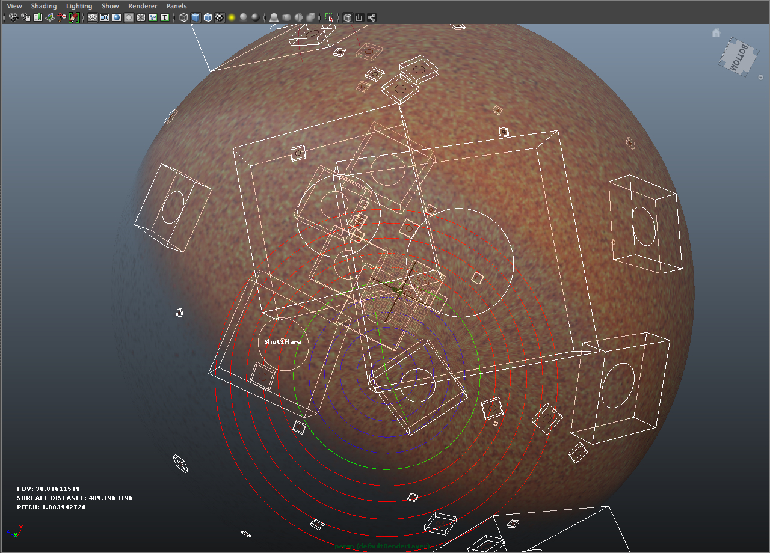Toggle X-Ray display cube icon

[347, 17]
